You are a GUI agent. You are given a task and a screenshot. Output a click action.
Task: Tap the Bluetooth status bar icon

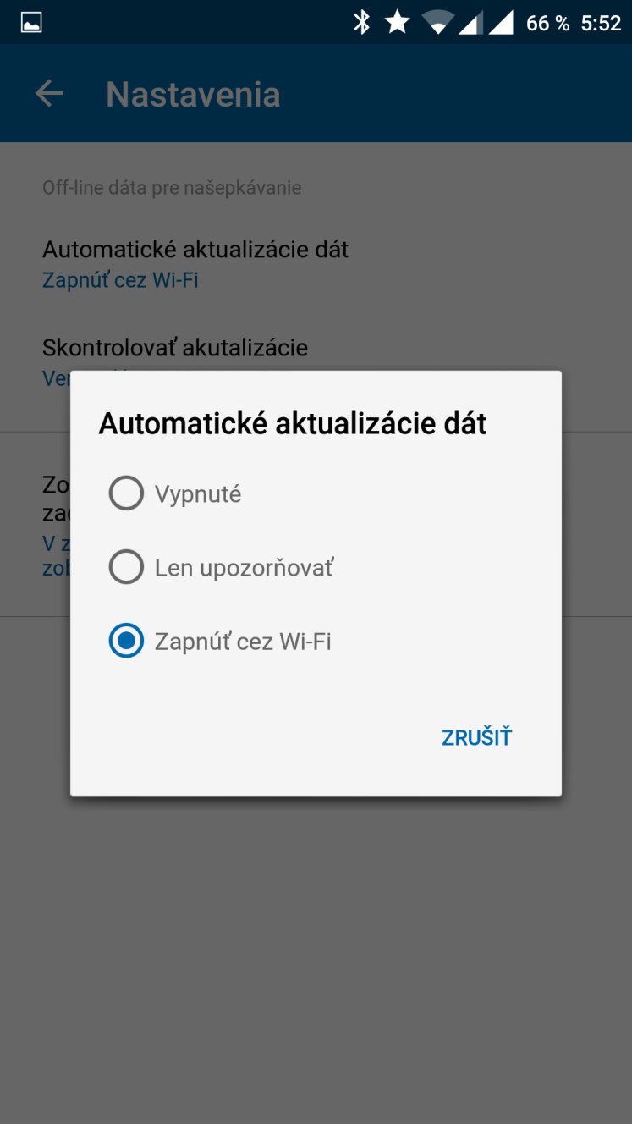(362, 23)
